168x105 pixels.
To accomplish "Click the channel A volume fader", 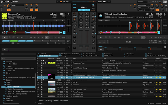I will (81, 30).
